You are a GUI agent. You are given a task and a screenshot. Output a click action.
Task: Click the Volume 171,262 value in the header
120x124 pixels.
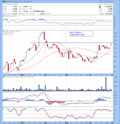(x=109, y=14)
